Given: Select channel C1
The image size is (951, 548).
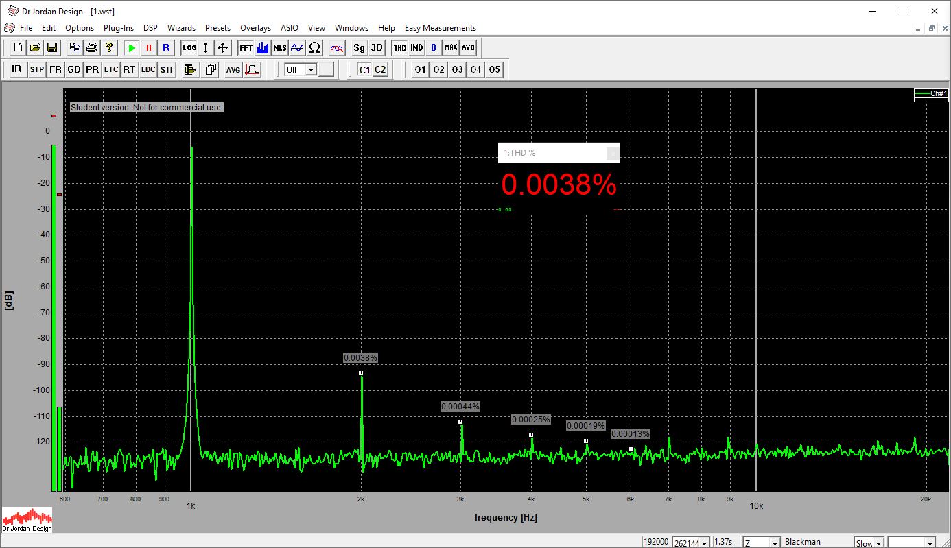Looking at the screenshot, I should [364, 69].
